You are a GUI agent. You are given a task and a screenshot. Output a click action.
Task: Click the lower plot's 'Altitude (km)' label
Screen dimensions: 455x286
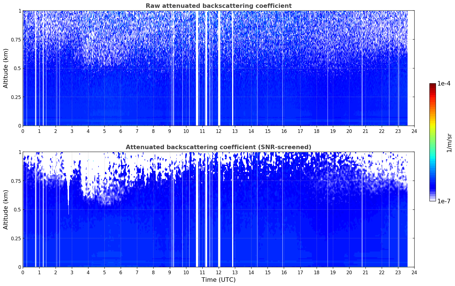pos(6,209)
